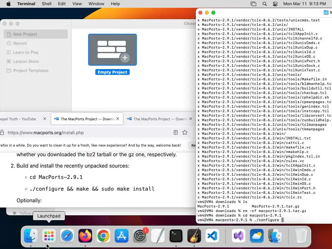Close the second MacPorts tab
This screenshot has width=332, height=249.
191,119
